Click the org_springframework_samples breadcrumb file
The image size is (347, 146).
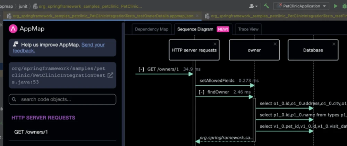90,6
